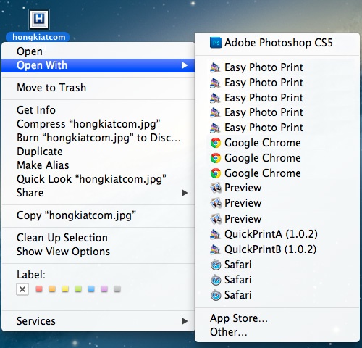Select the first Google Chrome entry
This screenshot has width=362, height=348.
click(277, 143)
